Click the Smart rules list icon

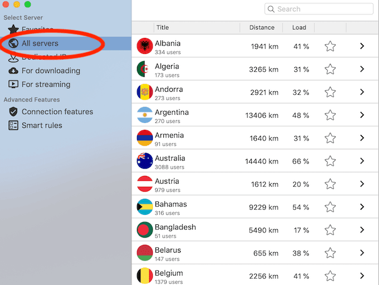(13, 125)
